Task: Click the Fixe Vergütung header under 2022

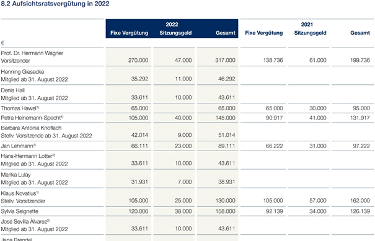Action: 129,33
